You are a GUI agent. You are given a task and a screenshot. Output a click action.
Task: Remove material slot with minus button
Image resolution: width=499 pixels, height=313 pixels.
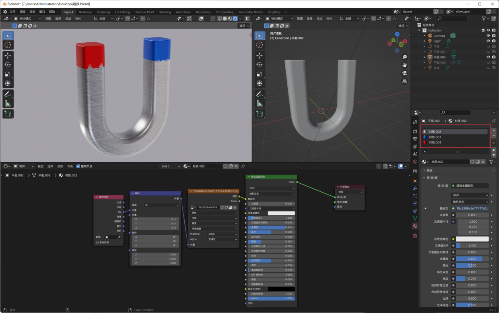pyautogui.click(x=494, y=136)
